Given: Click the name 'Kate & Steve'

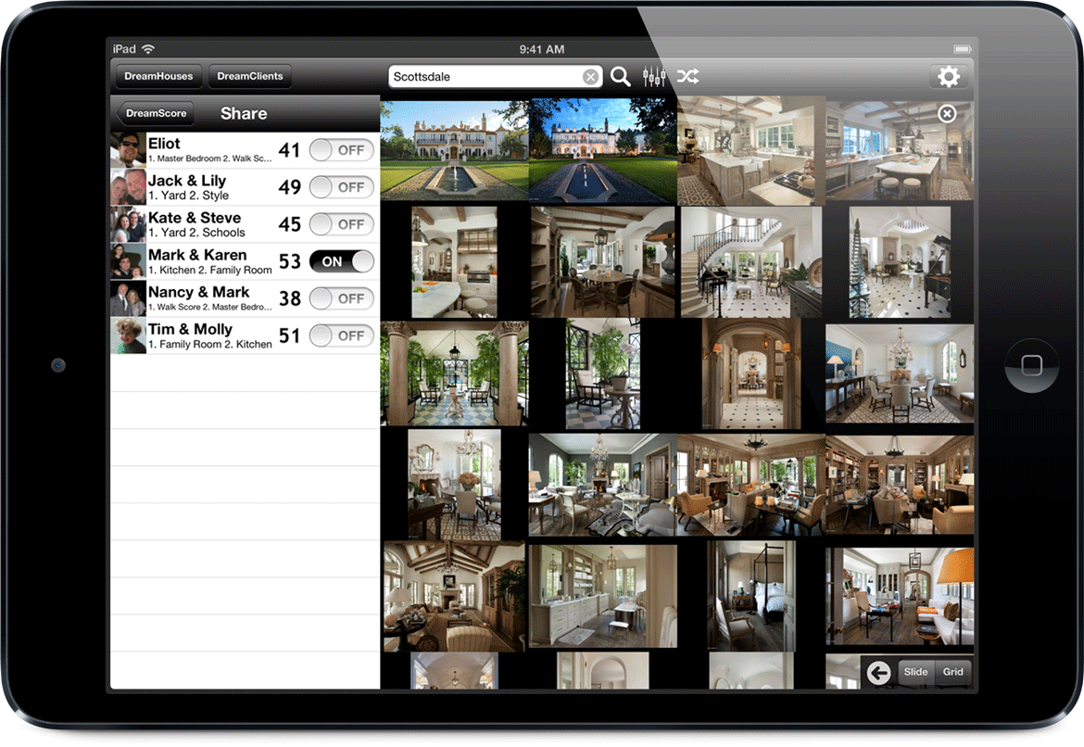Looking at the screenshot, I should point(195,218).
